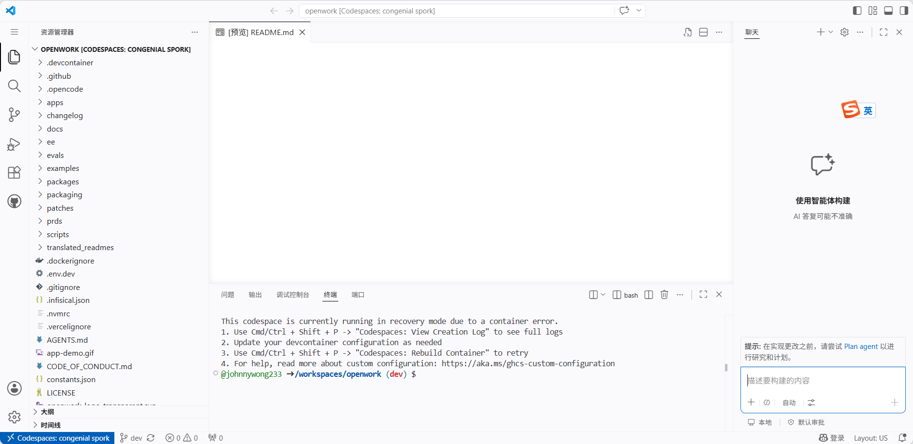Image resolution: width=913 pixels, height=444 pixels.
Task: Open the GitHub view in activity bar
Action: [x=14, y=201]
